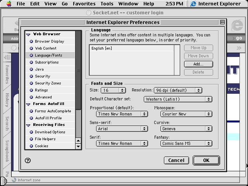Image resolution: width=248 pixels, height=186 pixels.
Task: Click the help question mark icon
Action: [28, 160]
